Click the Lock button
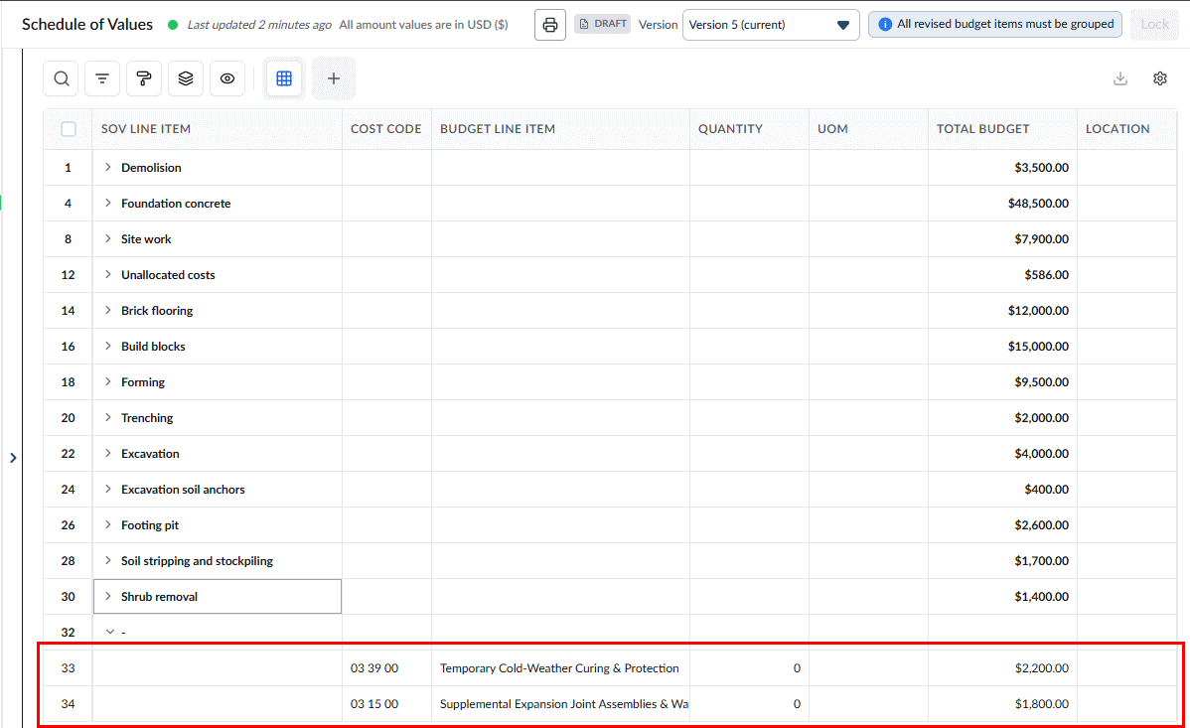 [x=1154, y=24]
